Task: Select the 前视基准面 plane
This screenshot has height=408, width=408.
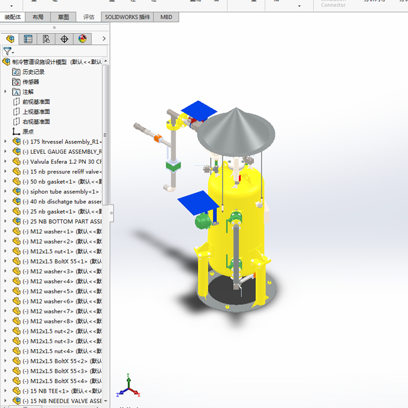Action: [36, 102]
